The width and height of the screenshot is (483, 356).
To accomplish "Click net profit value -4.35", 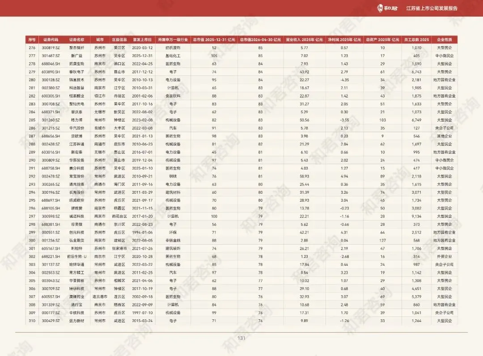I will pos(344,80).
